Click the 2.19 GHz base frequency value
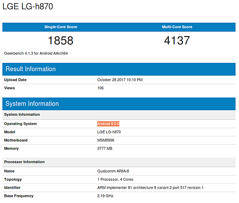This screenshot has height=203, width=239. click(x=105, y=196)
